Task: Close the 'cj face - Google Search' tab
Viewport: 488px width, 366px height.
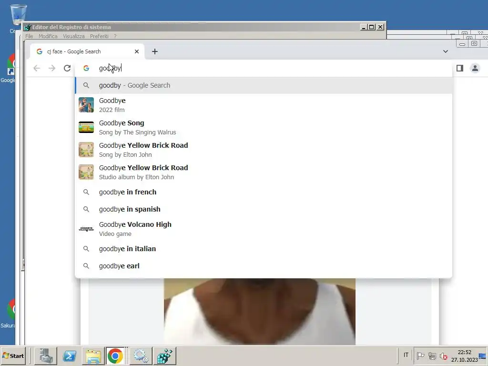Action: click(137, 51)
